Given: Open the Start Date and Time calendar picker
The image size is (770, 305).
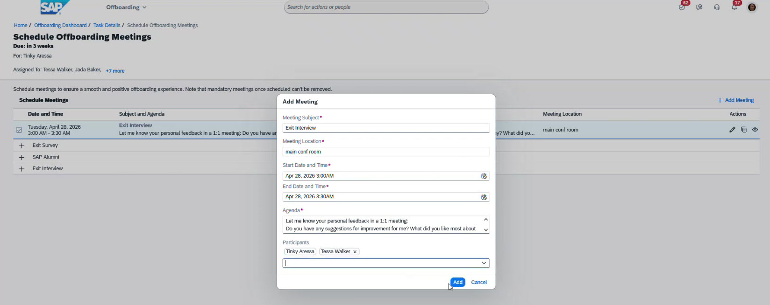Looking at the screenshot, I should 484,176.
